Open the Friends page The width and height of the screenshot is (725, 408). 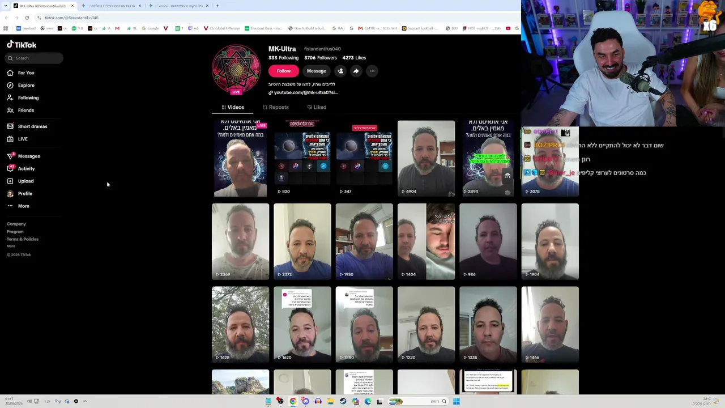(x=21, y=110)
